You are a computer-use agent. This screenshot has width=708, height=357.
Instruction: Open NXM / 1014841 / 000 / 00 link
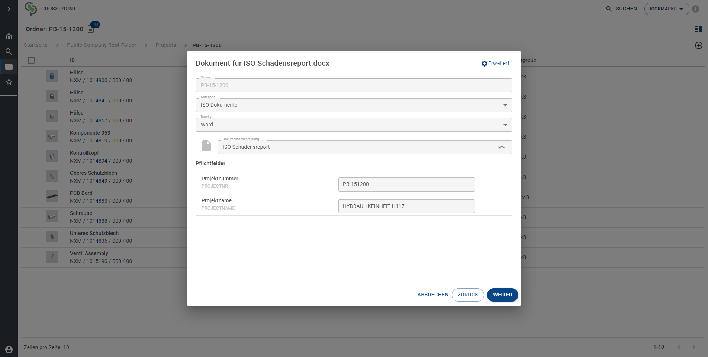pos(101,100)
